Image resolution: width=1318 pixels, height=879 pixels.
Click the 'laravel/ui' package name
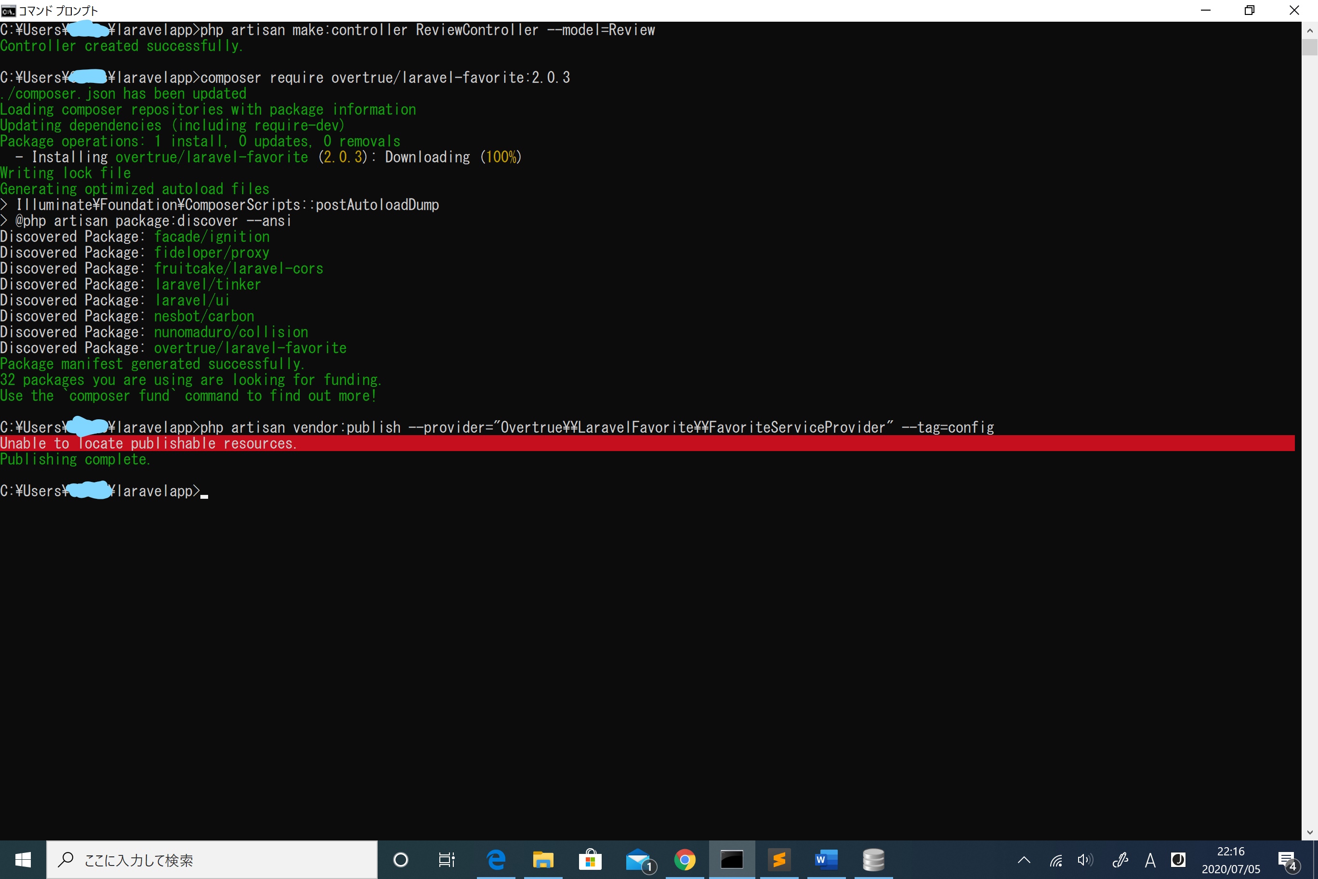(x=192, y=301)
